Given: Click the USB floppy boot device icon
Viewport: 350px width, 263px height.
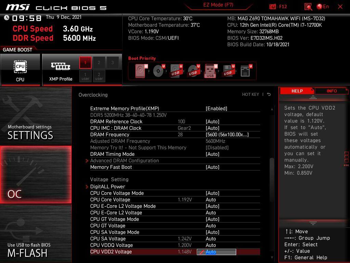Looking at the screenshot, I should 228,71.
